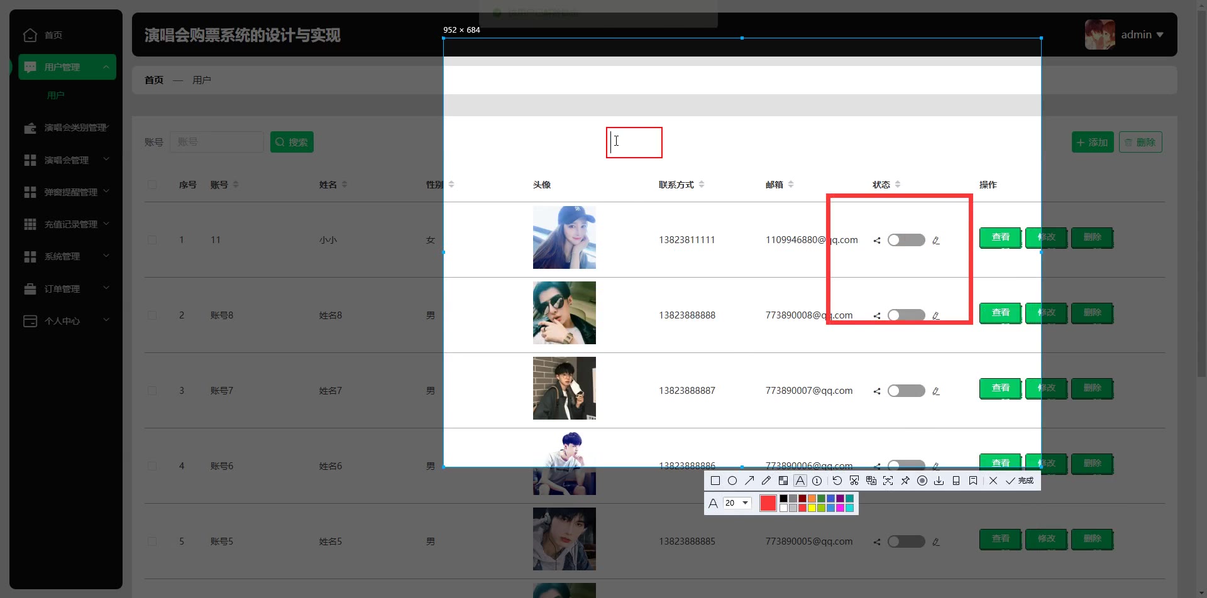Select the mosaic blur tool

click(x=783, y=481)
